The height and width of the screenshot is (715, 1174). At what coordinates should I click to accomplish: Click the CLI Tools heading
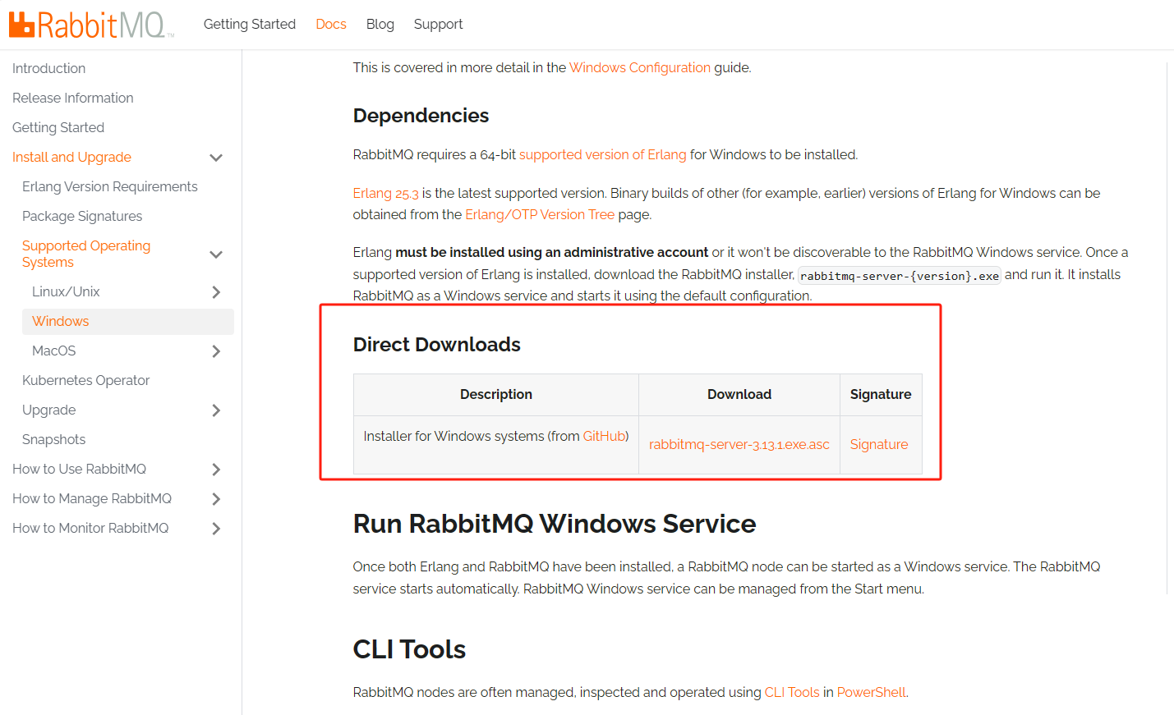[x=409, y=649]
